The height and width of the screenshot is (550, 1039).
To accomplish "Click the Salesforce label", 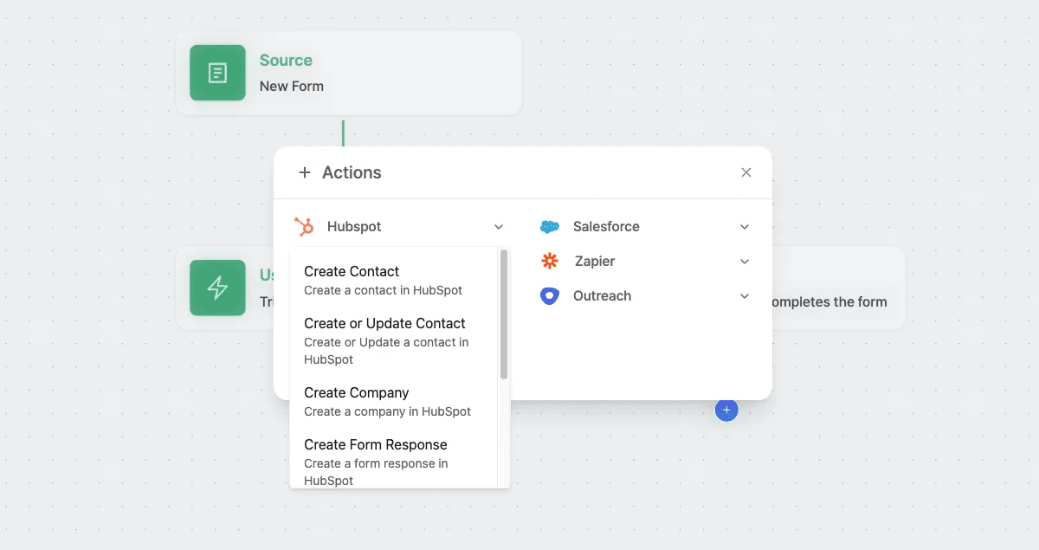I will pos(606,227).
